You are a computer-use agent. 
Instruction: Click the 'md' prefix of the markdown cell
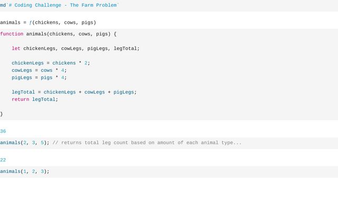(x=3, y=5)
